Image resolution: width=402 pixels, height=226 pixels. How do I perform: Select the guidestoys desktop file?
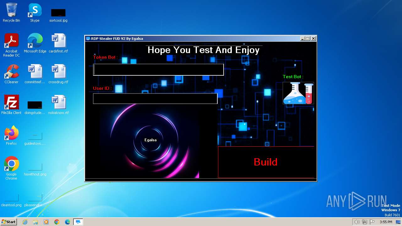pyautogui.click(x=35, y=138)
